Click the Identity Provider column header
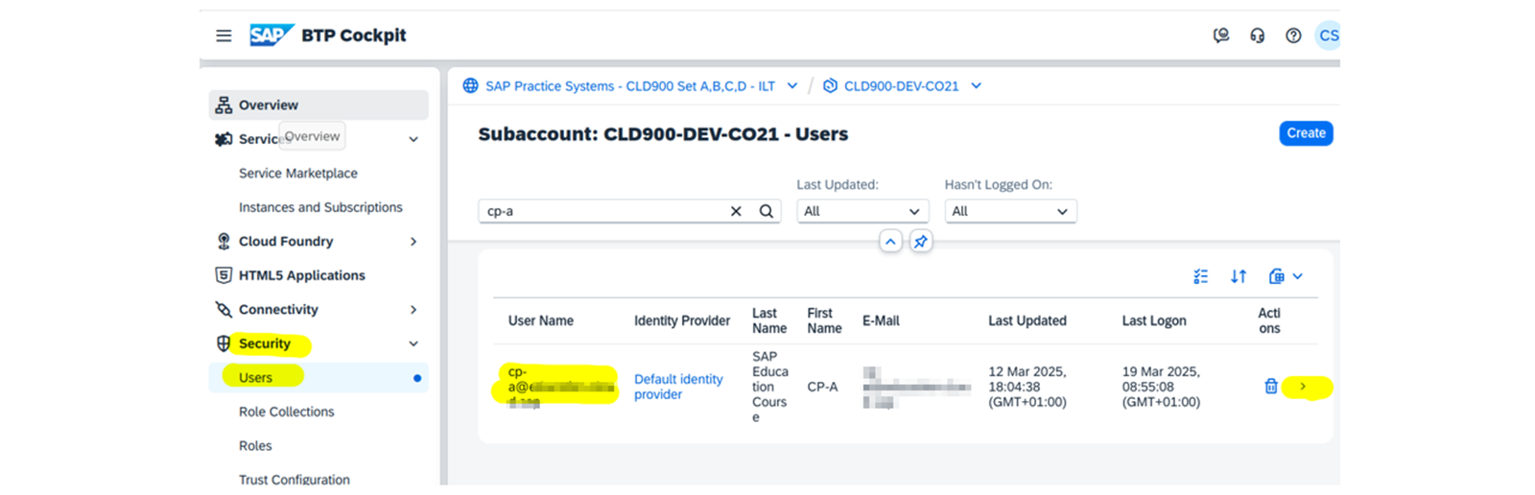1535x495 pixels. coord(681,320)
